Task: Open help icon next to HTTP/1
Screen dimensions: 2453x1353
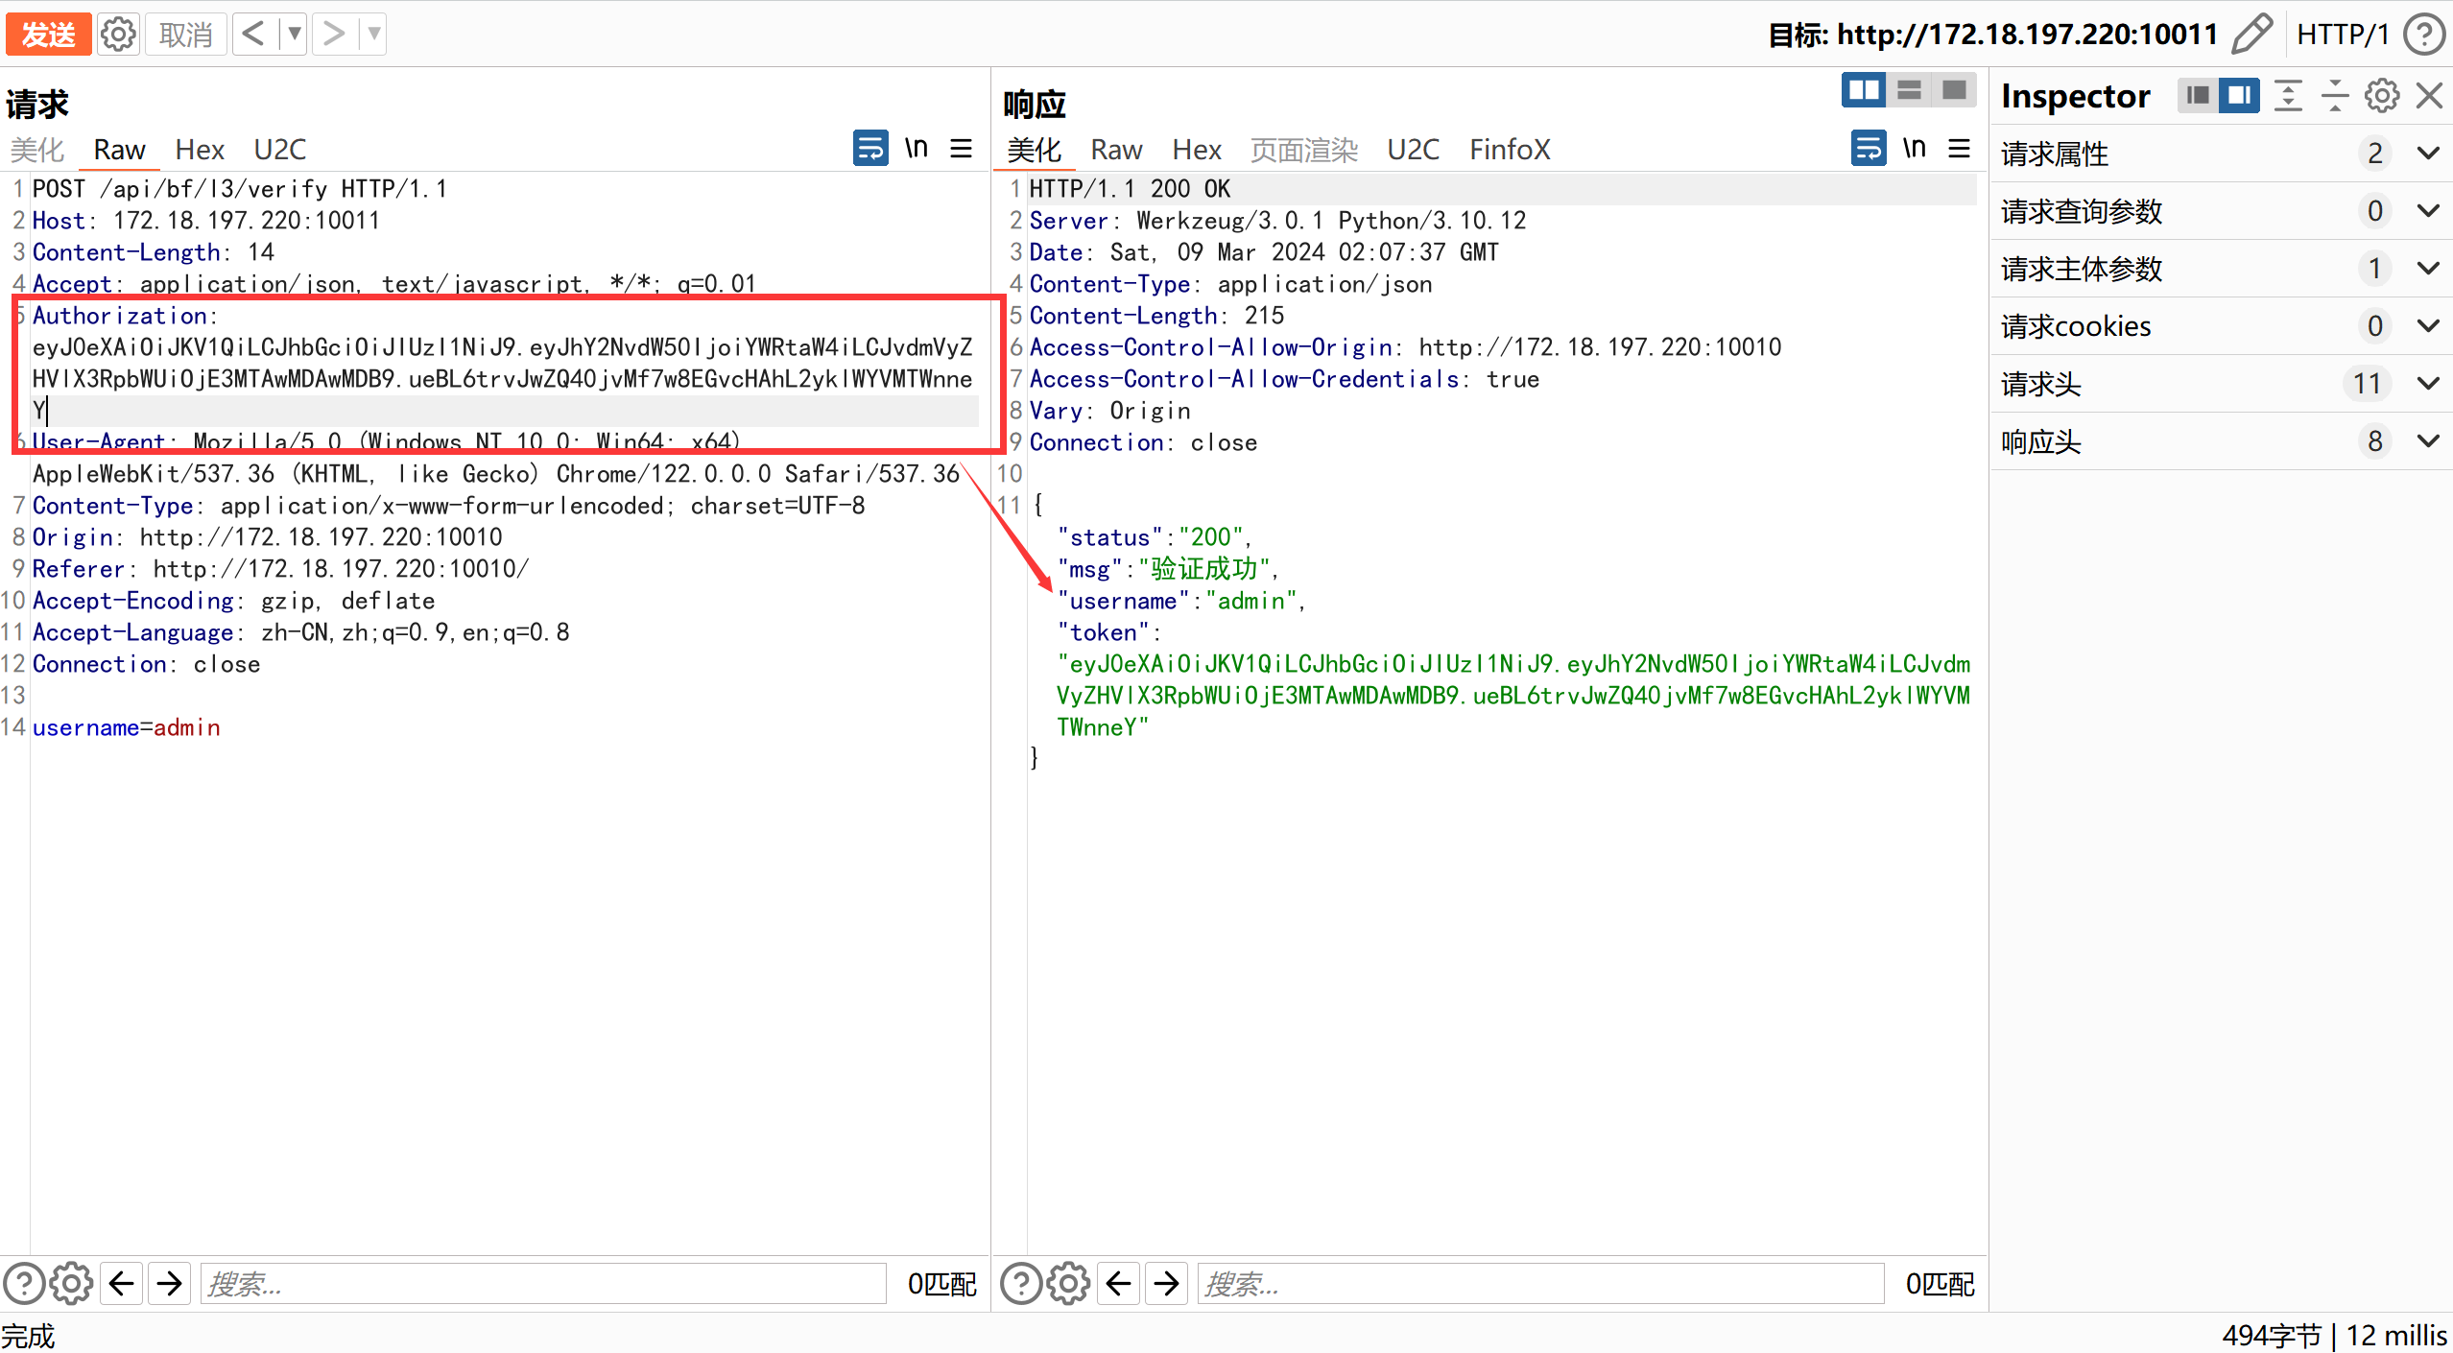Action: click(2424, 35)
